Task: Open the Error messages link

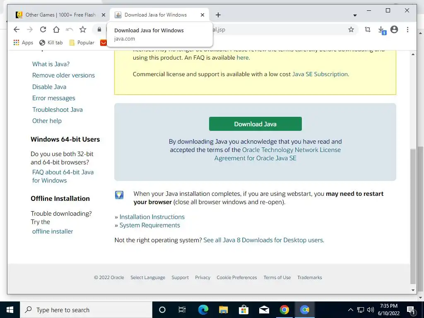Action: click(x=54, y=98)
